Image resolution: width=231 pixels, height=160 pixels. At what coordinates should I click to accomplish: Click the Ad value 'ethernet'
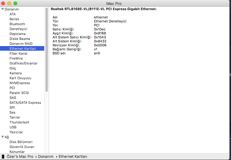pyautogui.click(x=101, y=17)
